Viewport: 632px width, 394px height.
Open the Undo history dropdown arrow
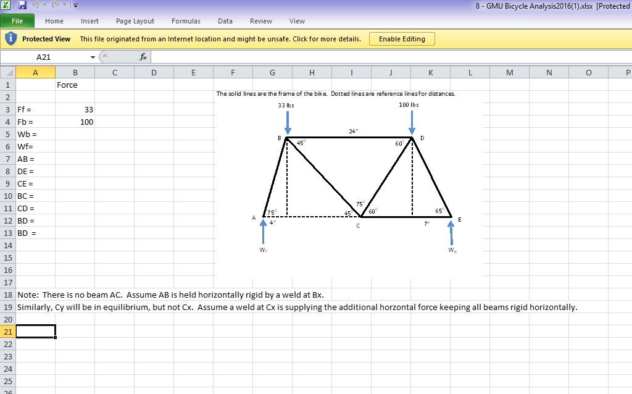pos(44,5)
